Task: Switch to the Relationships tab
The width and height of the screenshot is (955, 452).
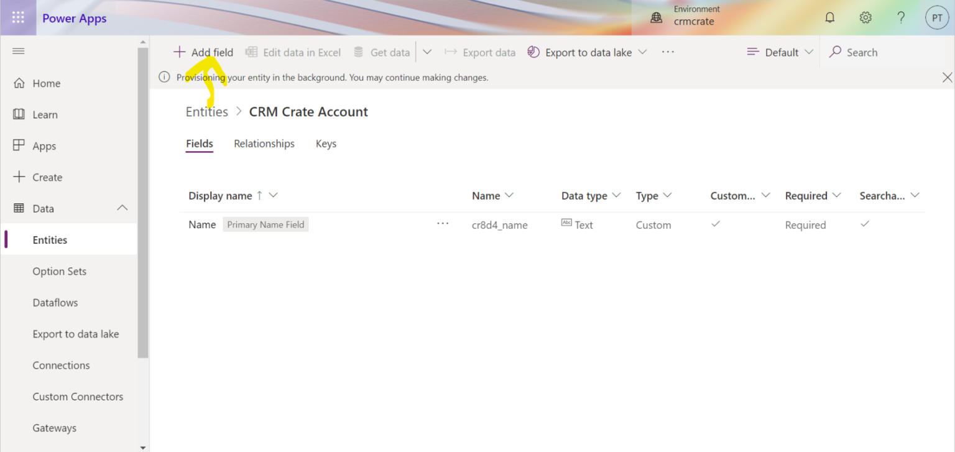Action: click(264, 144)
